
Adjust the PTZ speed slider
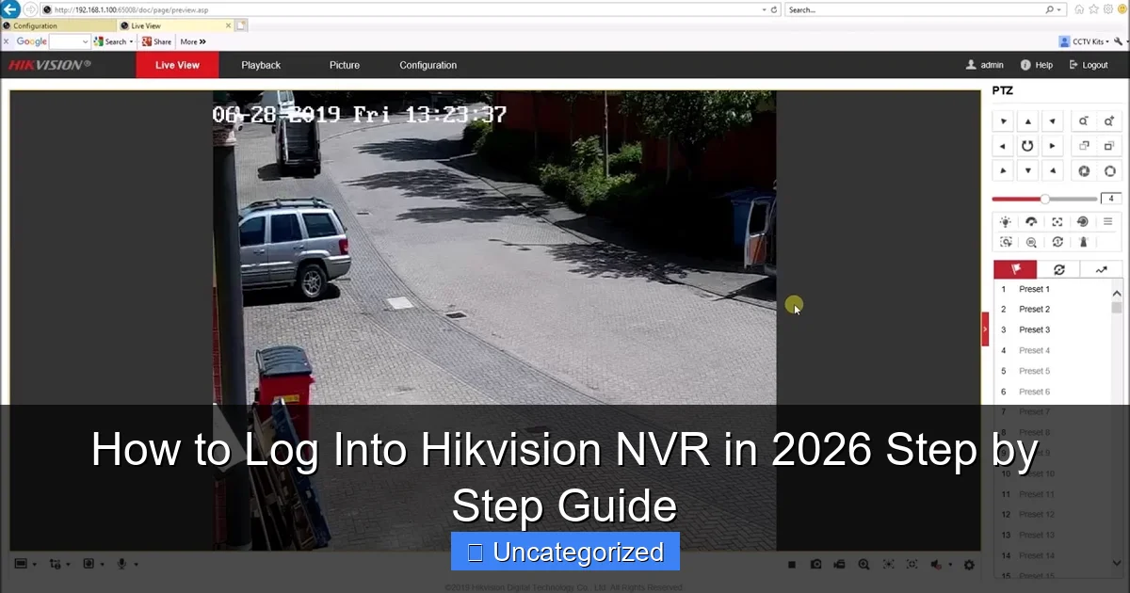click(x=1045, y=199)
